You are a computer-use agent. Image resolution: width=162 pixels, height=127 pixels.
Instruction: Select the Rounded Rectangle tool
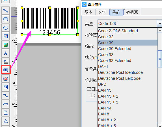coord(6,19)
